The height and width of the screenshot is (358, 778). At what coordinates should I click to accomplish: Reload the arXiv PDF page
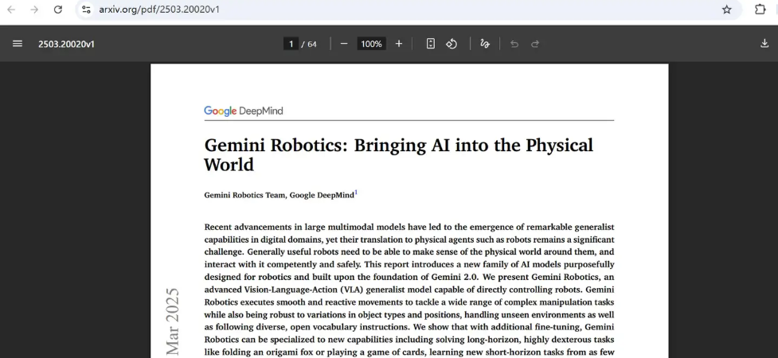click(57, 10)
